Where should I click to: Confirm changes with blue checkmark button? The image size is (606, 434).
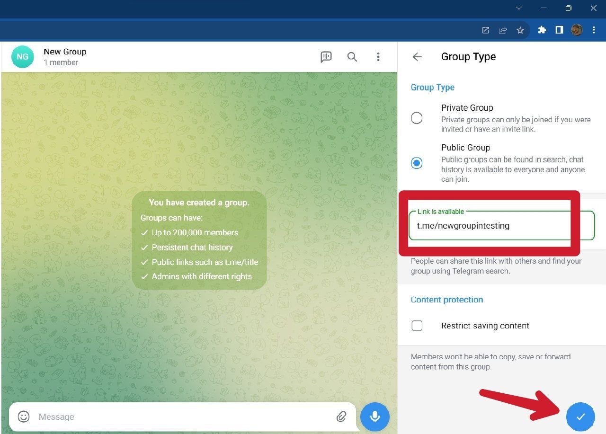[580, 416]
